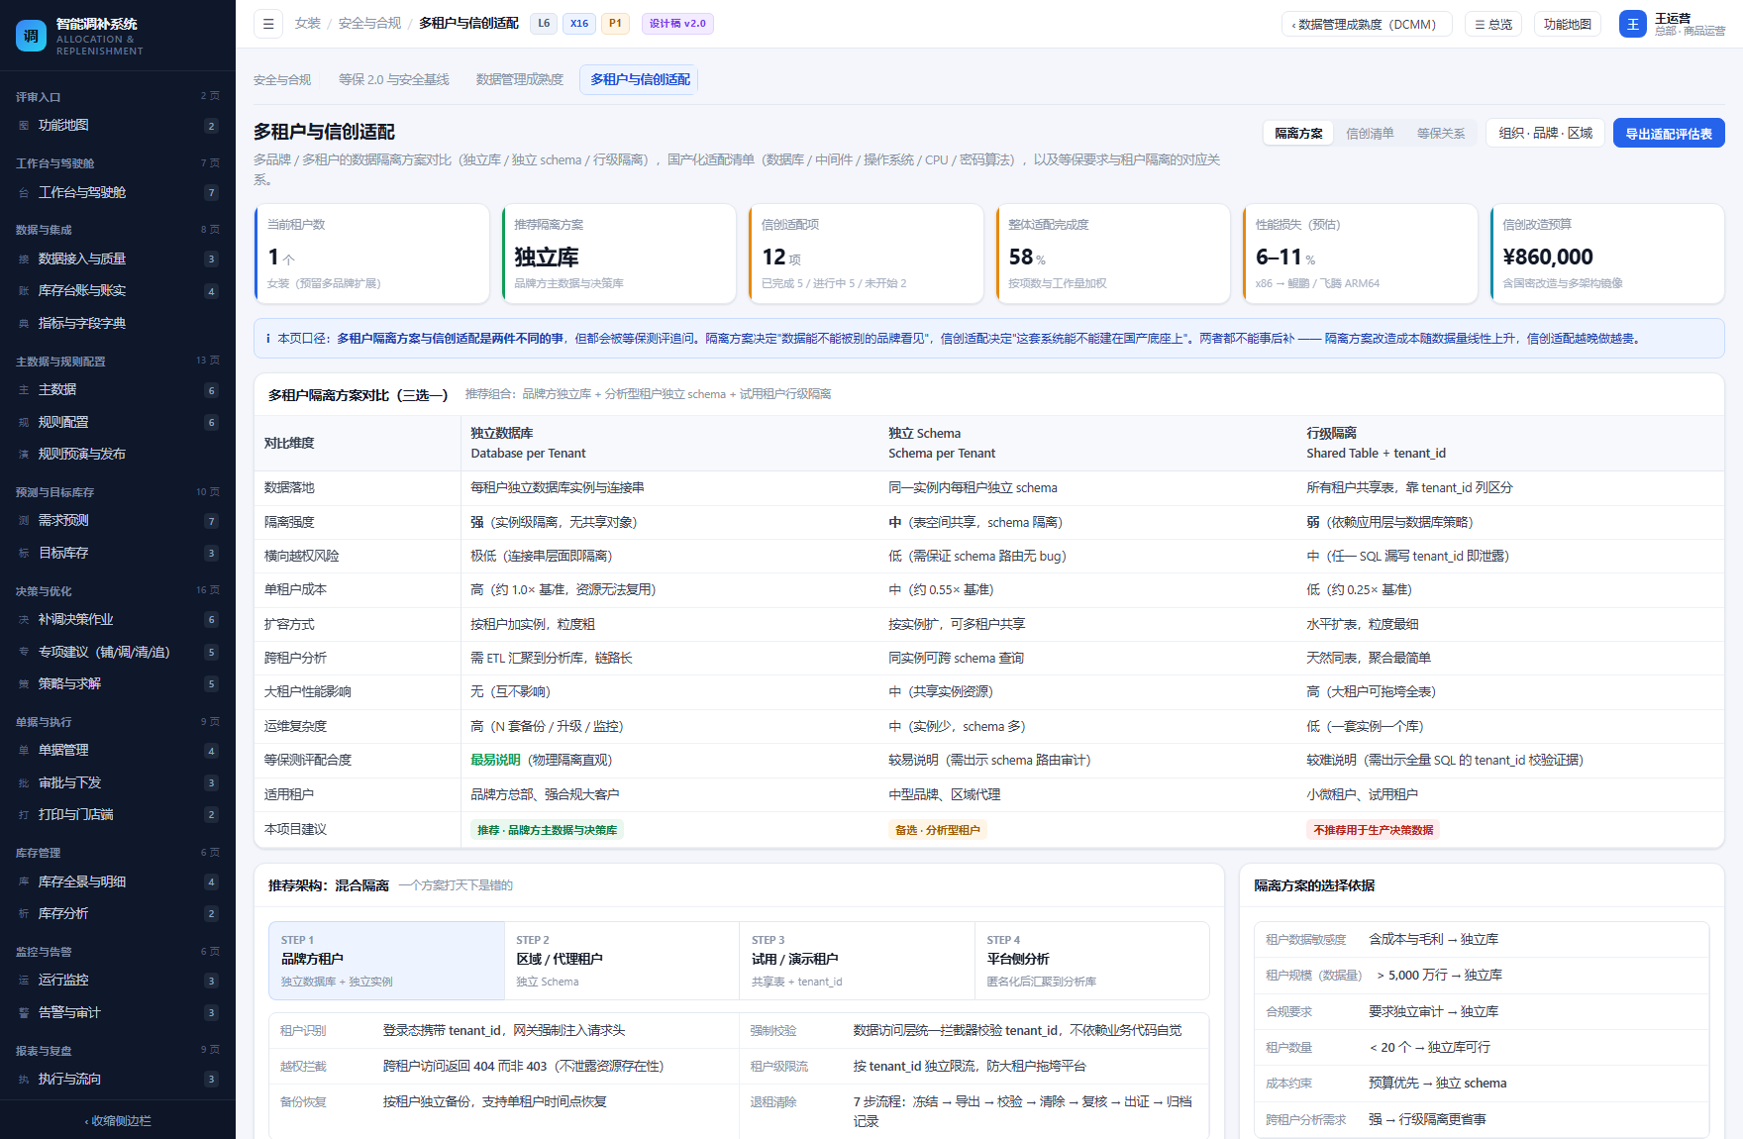Go back to 数据管理成熟度 (DCMM)
Image resolution: width=1743 pixels, height=1139 pixels.
tap(1366, 25)
